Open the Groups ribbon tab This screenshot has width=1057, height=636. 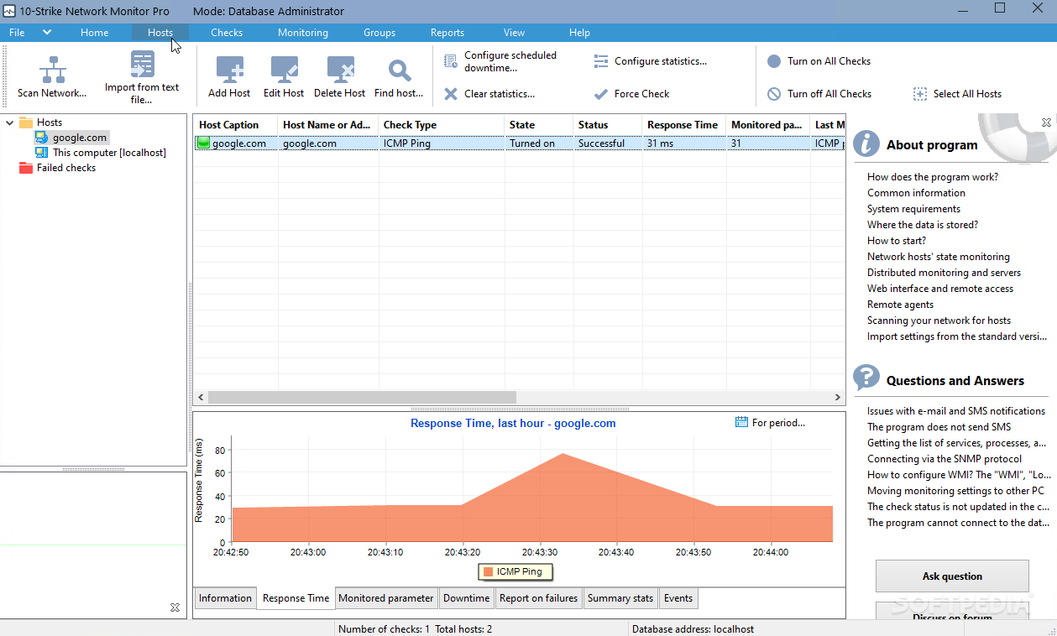pyautogui.click(x=379, y=33)
